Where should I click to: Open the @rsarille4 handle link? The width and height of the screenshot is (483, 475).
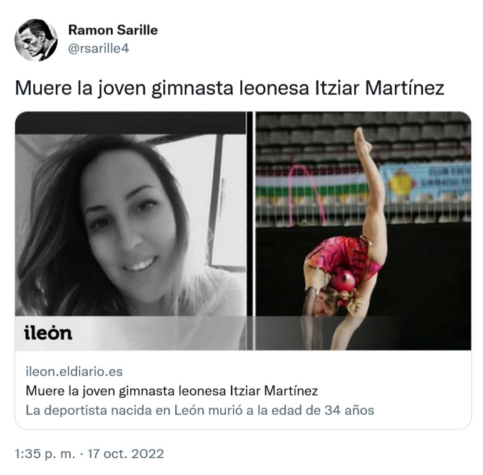click(98, 48)
